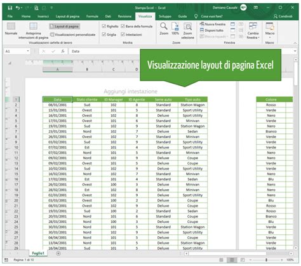
Task: Click Disponi tutto to arrange windows
Action: pos(211,30)
